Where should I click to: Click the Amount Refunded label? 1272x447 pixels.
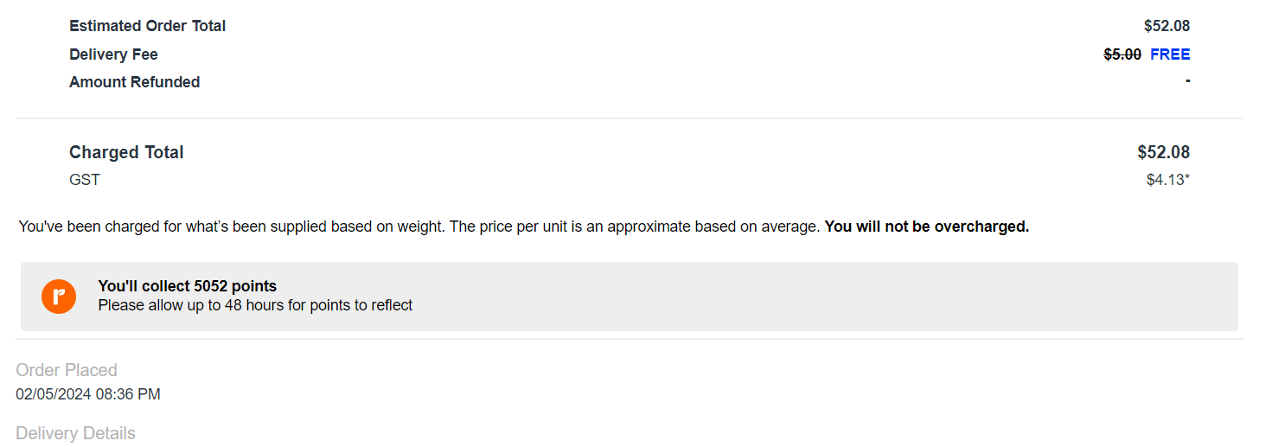click(x=134, y=82)
